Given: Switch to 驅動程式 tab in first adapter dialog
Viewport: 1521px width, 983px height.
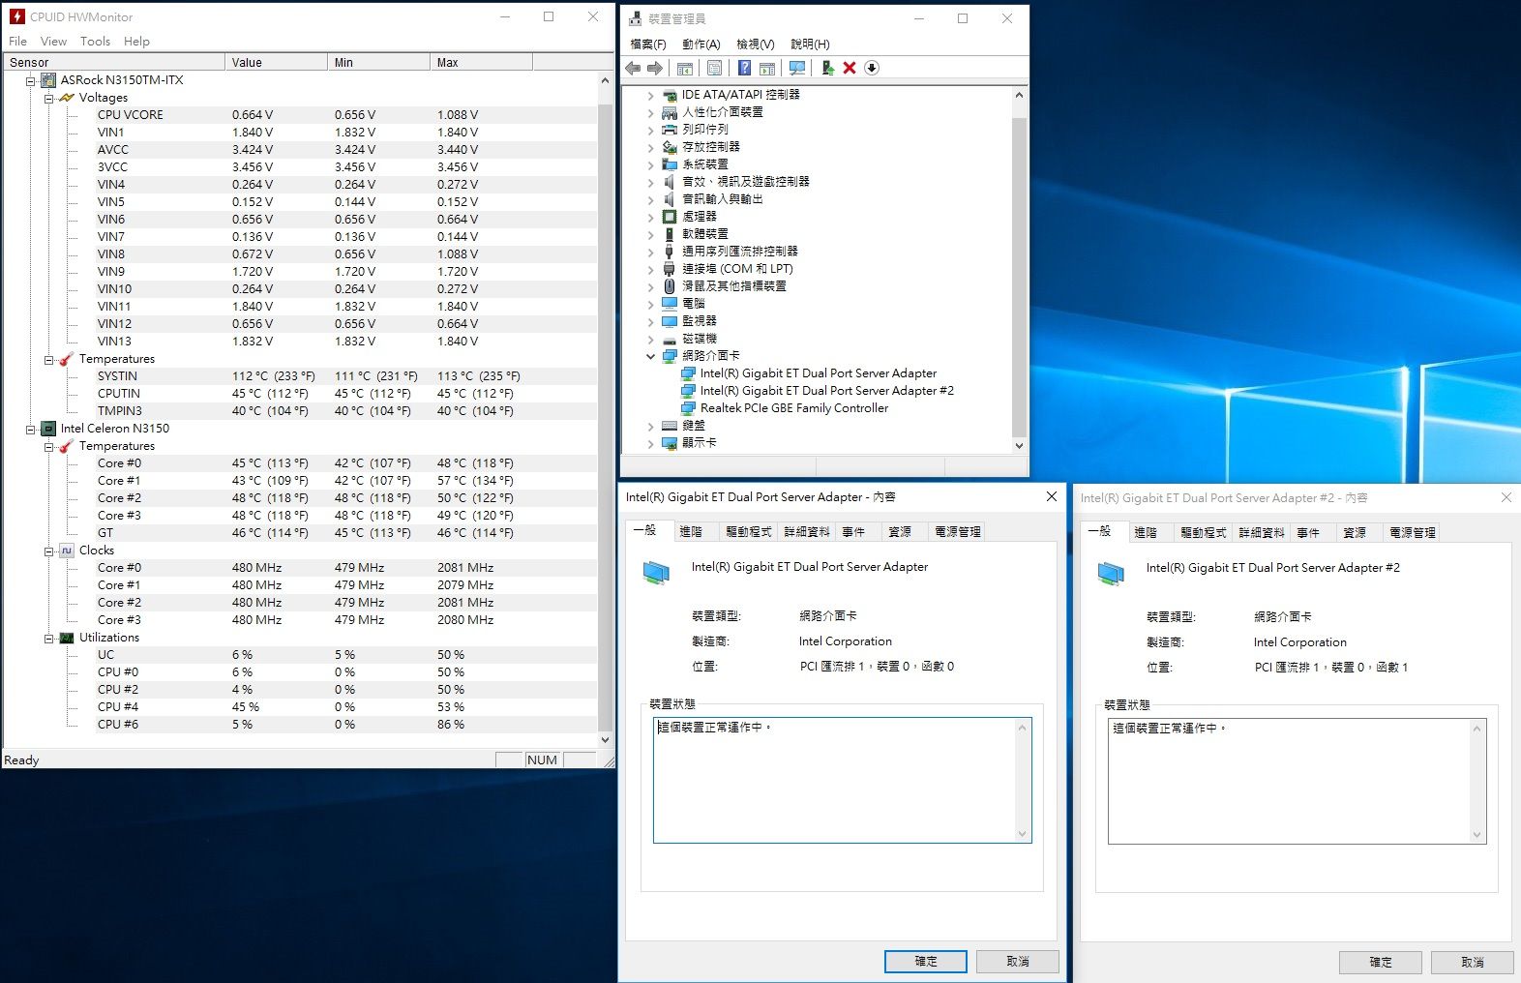Looking at the screenshot, I should pos(749,532).
